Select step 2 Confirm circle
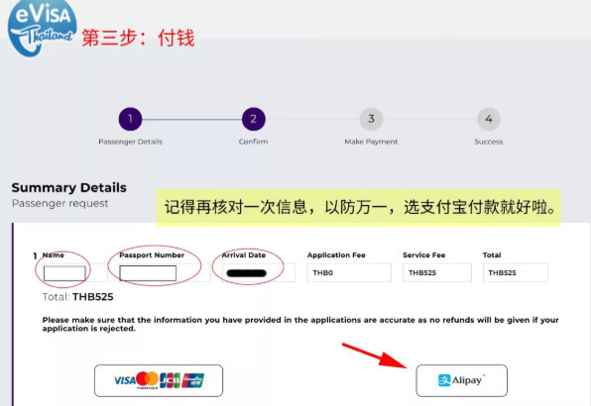The height and width of the screenshot is (406, 591). (x=253, y=119)
